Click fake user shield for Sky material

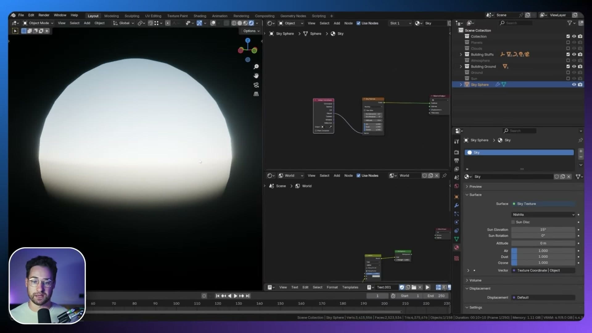coord(557,177)
